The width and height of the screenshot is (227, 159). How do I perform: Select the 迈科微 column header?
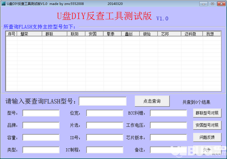(192, 34)
